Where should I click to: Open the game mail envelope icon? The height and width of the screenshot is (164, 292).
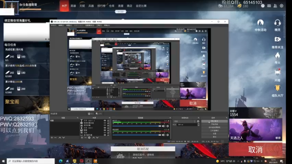[269, 6]
